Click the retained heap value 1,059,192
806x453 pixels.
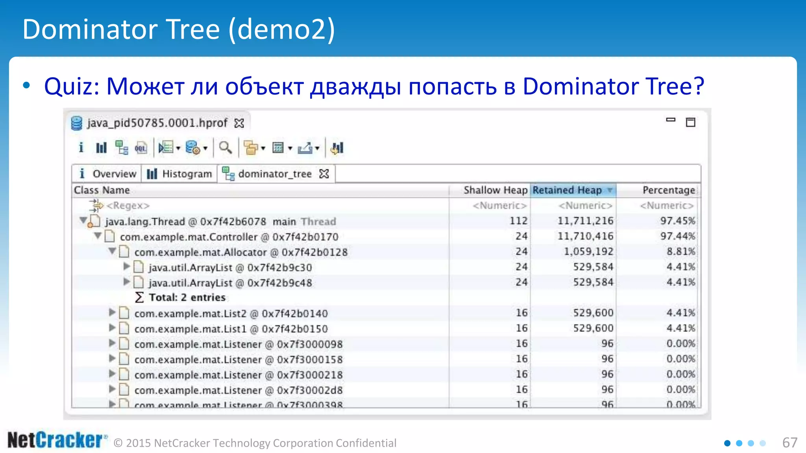(x=588, y=252)
